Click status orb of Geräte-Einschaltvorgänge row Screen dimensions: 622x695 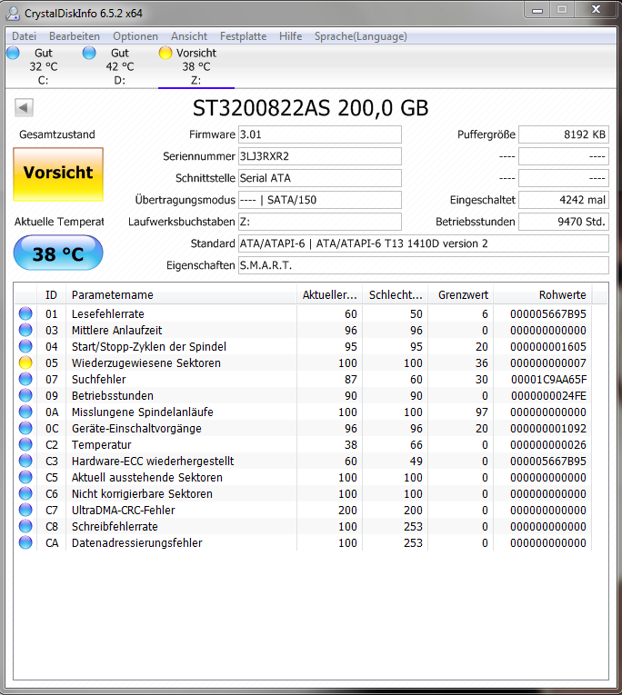tap(25, 429)
